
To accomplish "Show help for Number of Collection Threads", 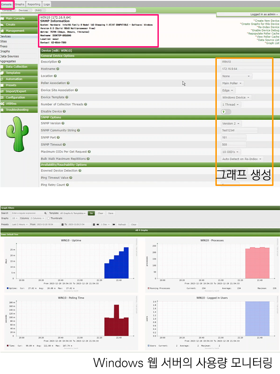I will click(86, 105).
